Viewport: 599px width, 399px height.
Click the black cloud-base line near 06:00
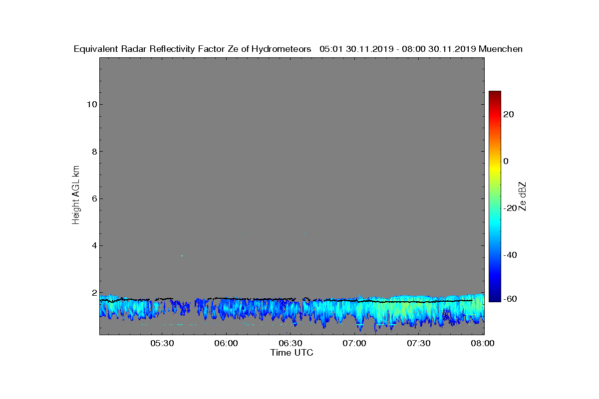[226, 298]
